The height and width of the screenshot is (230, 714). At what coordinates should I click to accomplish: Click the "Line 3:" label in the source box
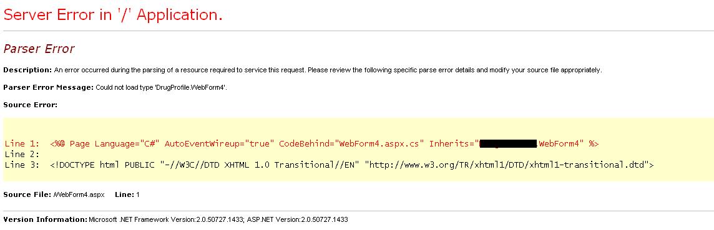(22, 165)
